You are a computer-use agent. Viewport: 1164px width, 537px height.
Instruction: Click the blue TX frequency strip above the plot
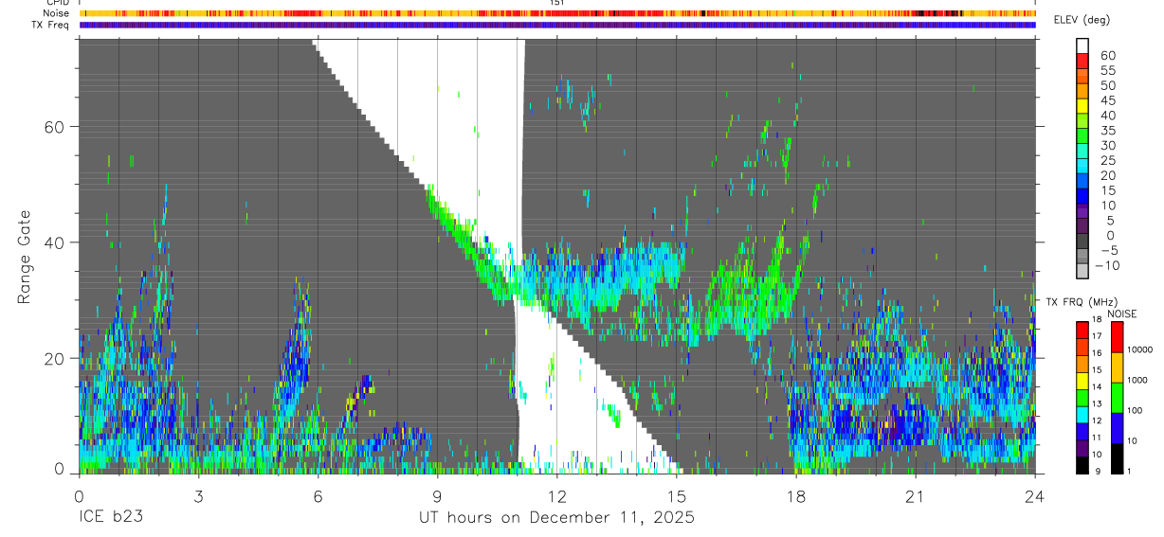pyautogui.click(x=557, y=25)
